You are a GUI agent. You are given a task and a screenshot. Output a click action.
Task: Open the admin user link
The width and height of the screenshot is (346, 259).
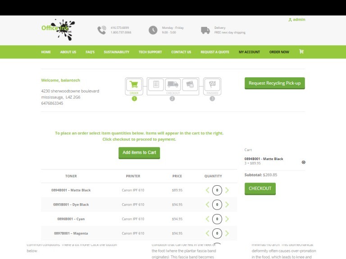point(296,20)
